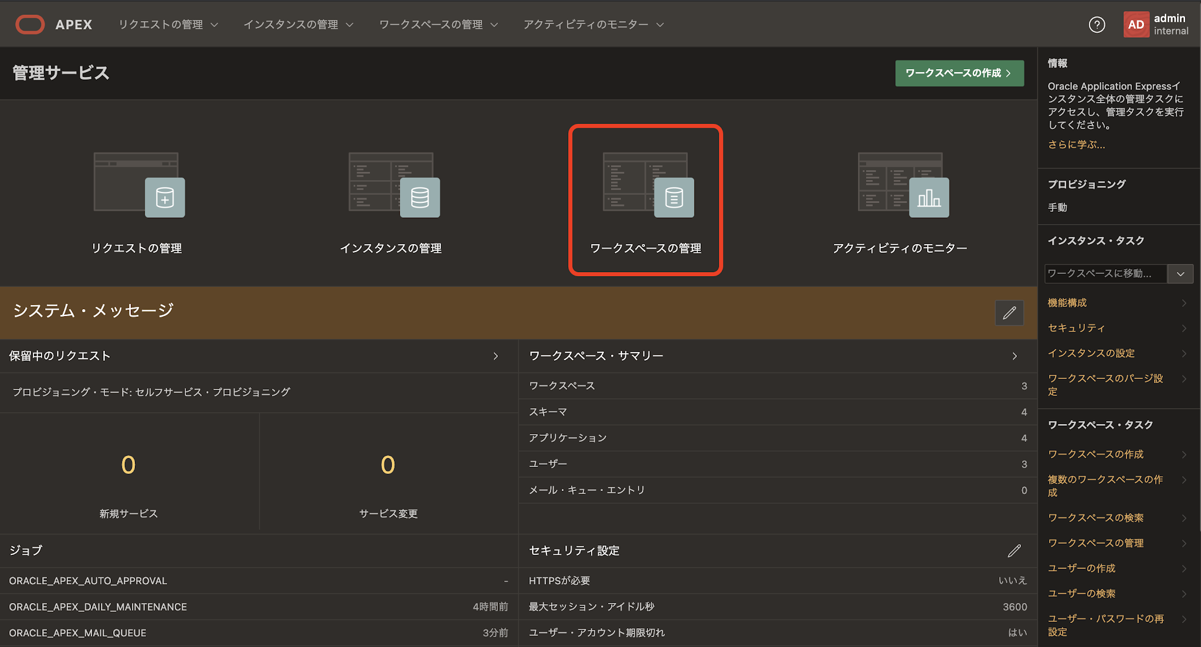Image resolution: width=1201 pixels, height=647 pixels.
Task: Select the ORACLE_APEX_AUTO_APPROVAL job row
Action: [x=259, y=581]
